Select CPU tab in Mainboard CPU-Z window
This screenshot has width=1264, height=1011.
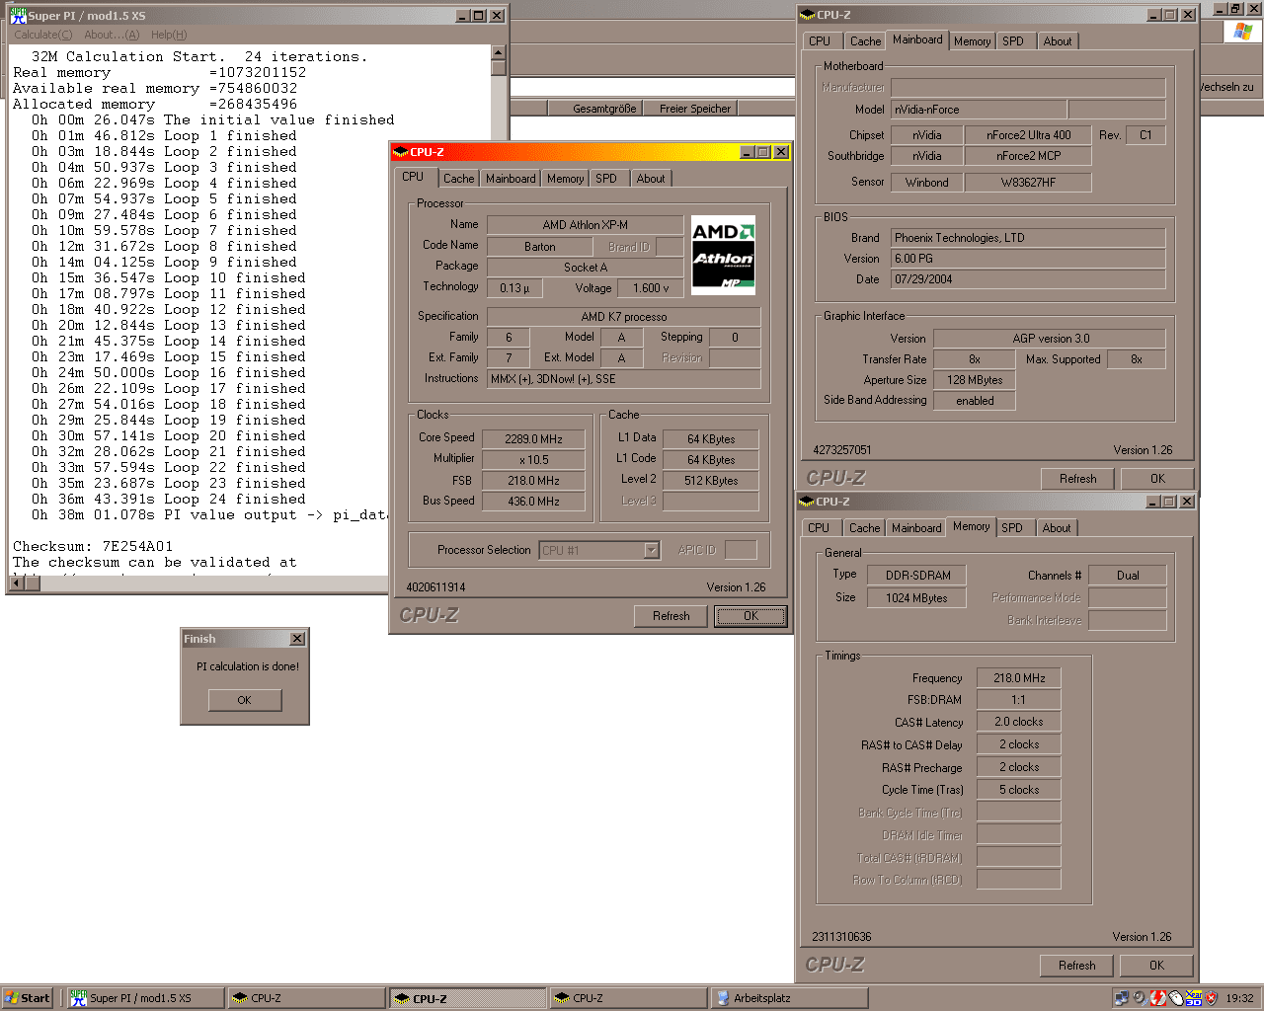(x=820, y=41)
